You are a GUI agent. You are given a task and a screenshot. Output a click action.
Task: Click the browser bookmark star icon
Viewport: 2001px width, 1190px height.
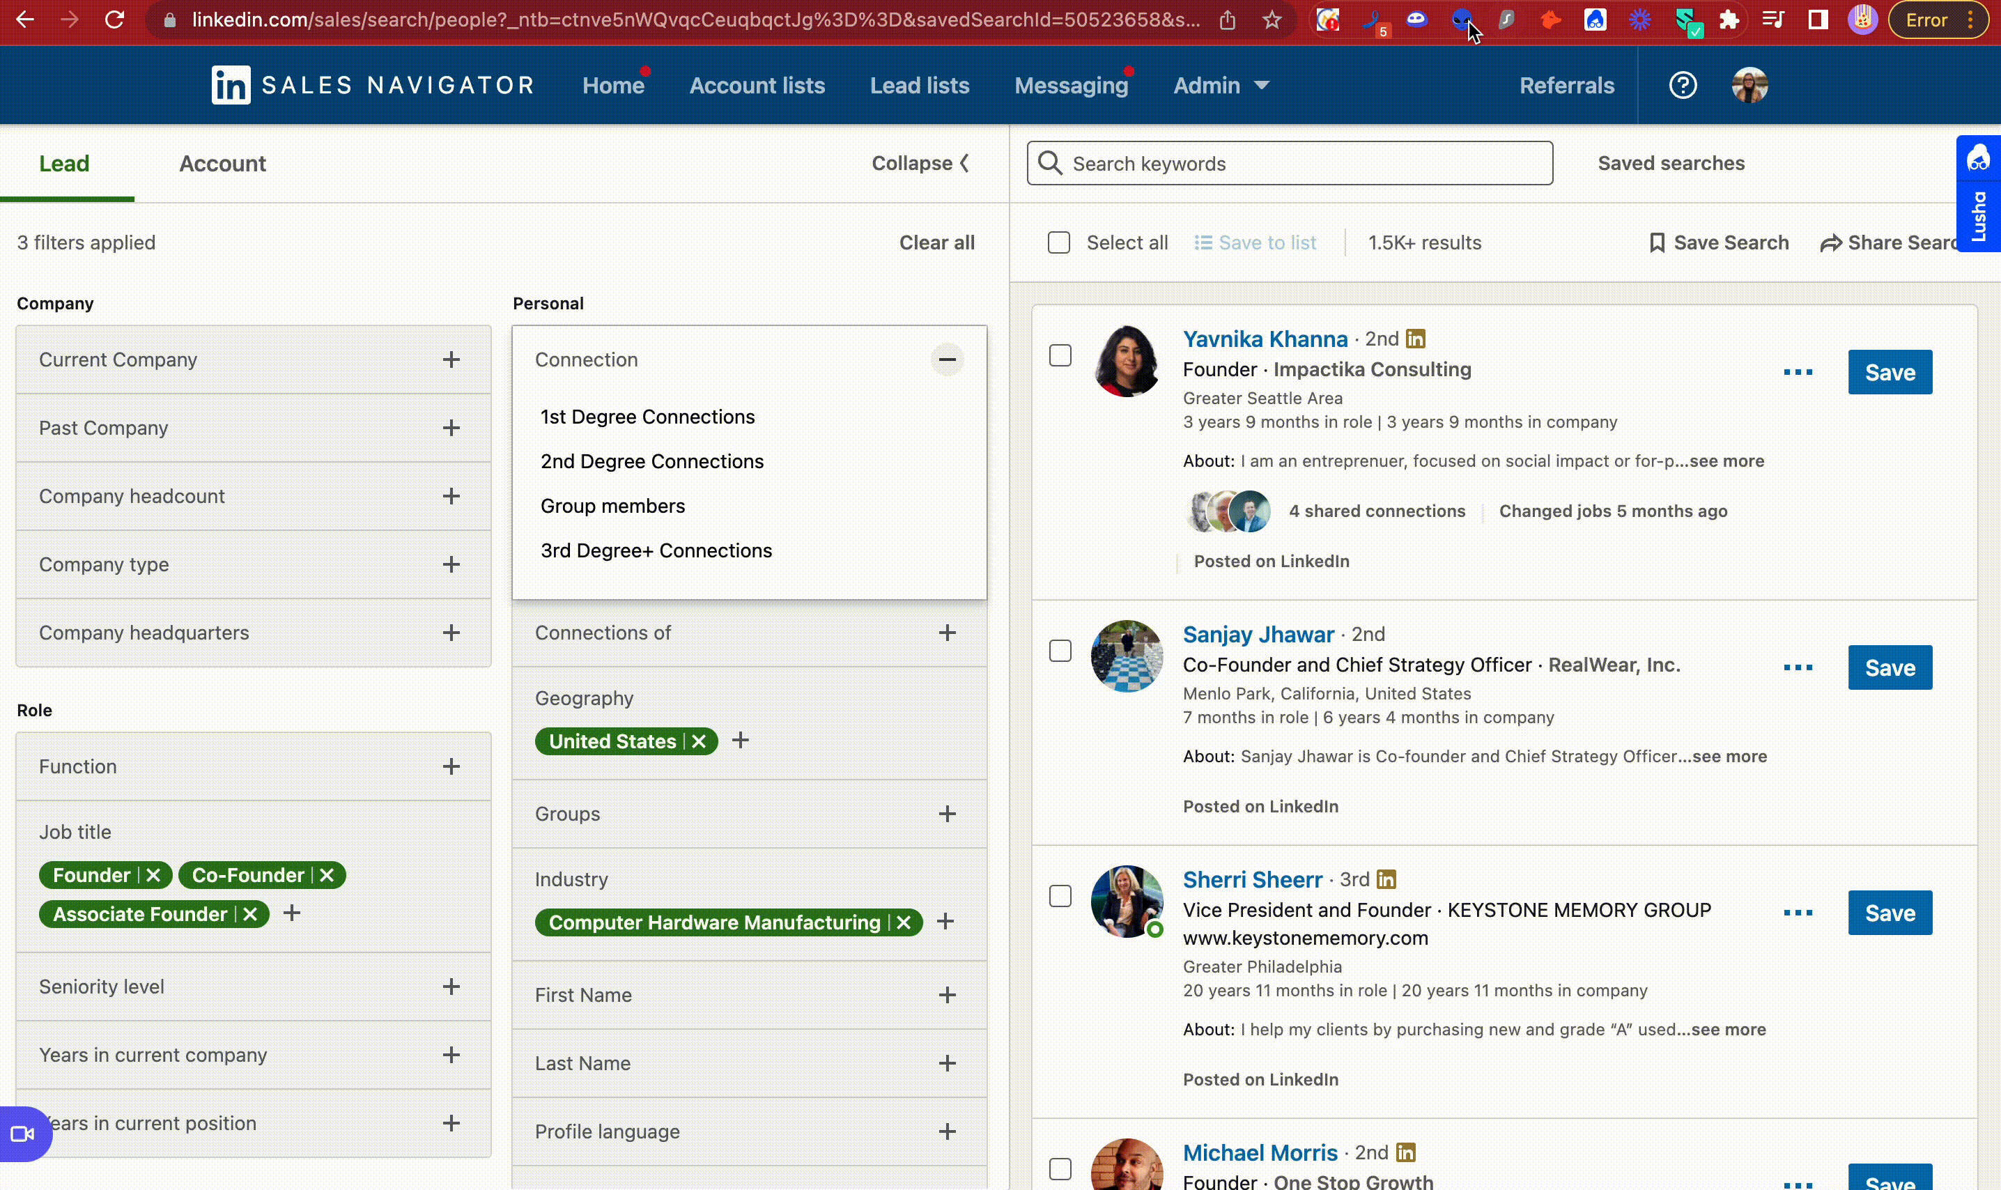(1272, 20)
